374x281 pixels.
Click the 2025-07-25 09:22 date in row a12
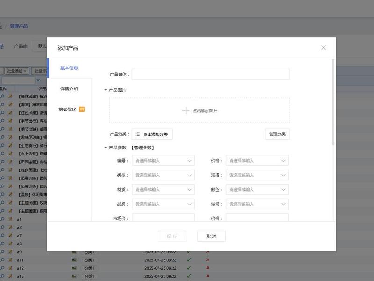(x=160, y=268)
